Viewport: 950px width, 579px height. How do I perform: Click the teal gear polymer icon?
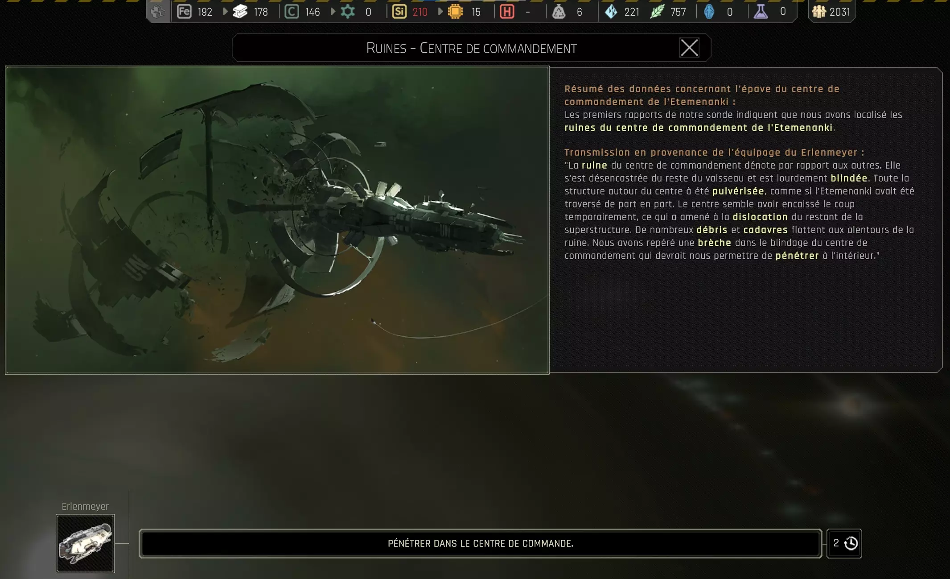click(x=348, y=12)
